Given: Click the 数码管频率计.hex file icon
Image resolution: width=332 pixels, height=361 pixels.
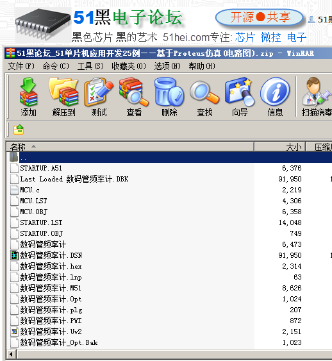Looking at the screenshot, I should 14,266.
